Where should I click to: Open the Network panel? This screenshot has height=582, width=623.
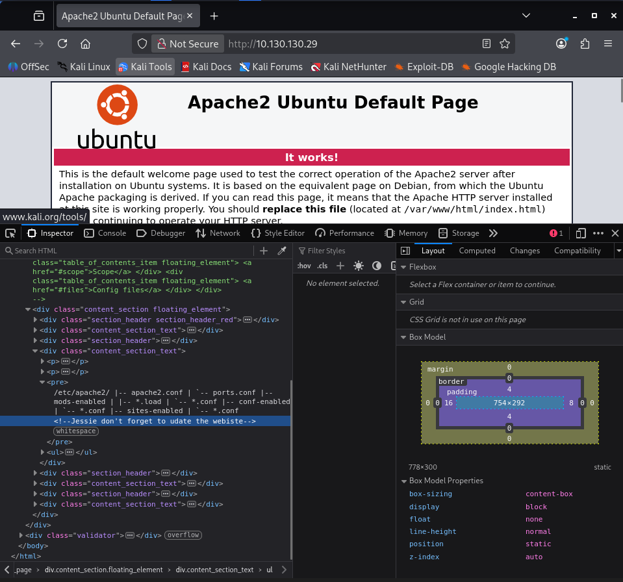pyautogui.click(x=218, y=233)
